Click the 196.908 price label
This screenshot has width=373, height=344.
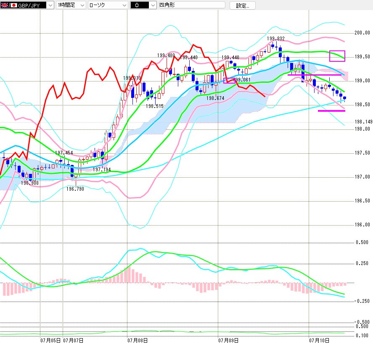(30, 183)
